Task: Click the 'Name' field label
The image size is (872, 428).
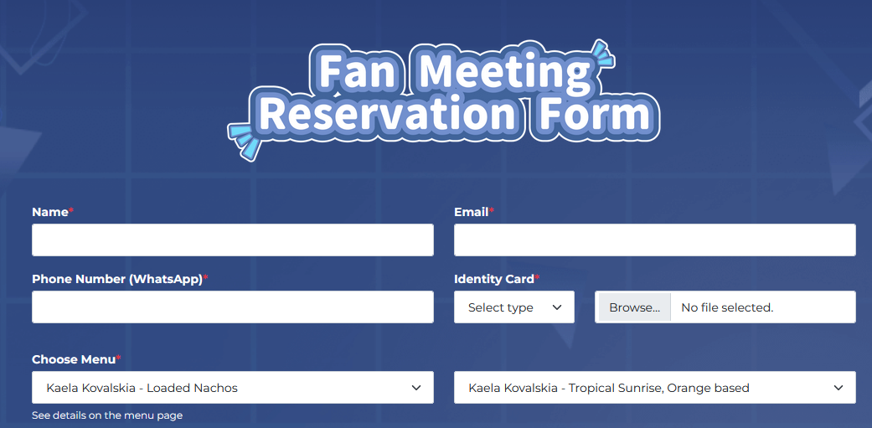Action: (50, 212)
